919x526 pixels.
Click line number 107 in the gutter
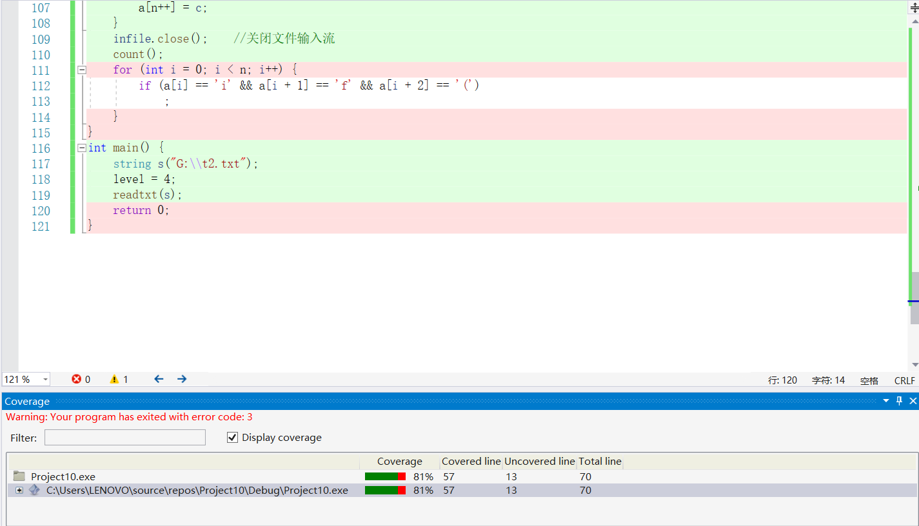[41, 8]
